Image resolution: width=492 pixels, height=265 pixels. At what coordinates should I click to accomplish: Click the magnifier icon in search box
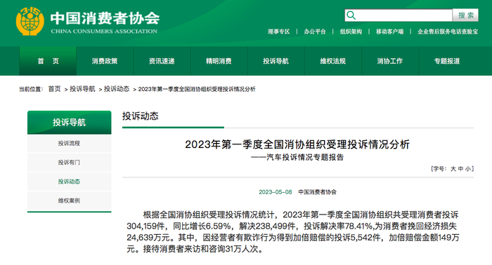(351, 15)
